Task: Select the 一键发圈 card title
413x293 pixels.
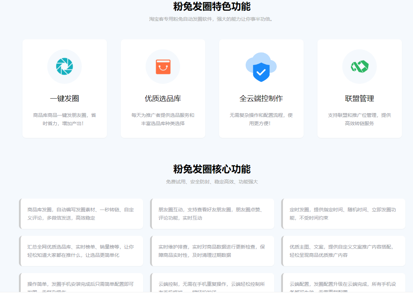Action: [x=65, y=99]
